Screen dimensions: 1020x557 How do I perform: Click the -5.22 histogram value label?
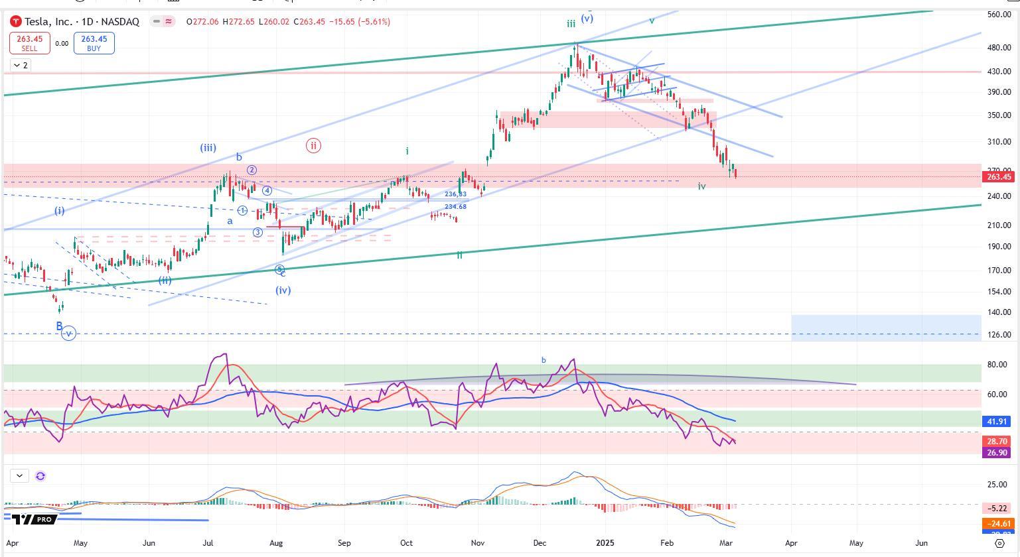[x=997, y=509]
